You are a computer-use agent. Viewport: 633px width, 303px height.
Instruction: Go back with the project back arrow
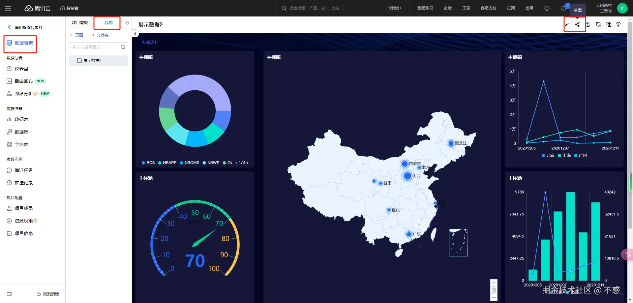tap(10, 27)
